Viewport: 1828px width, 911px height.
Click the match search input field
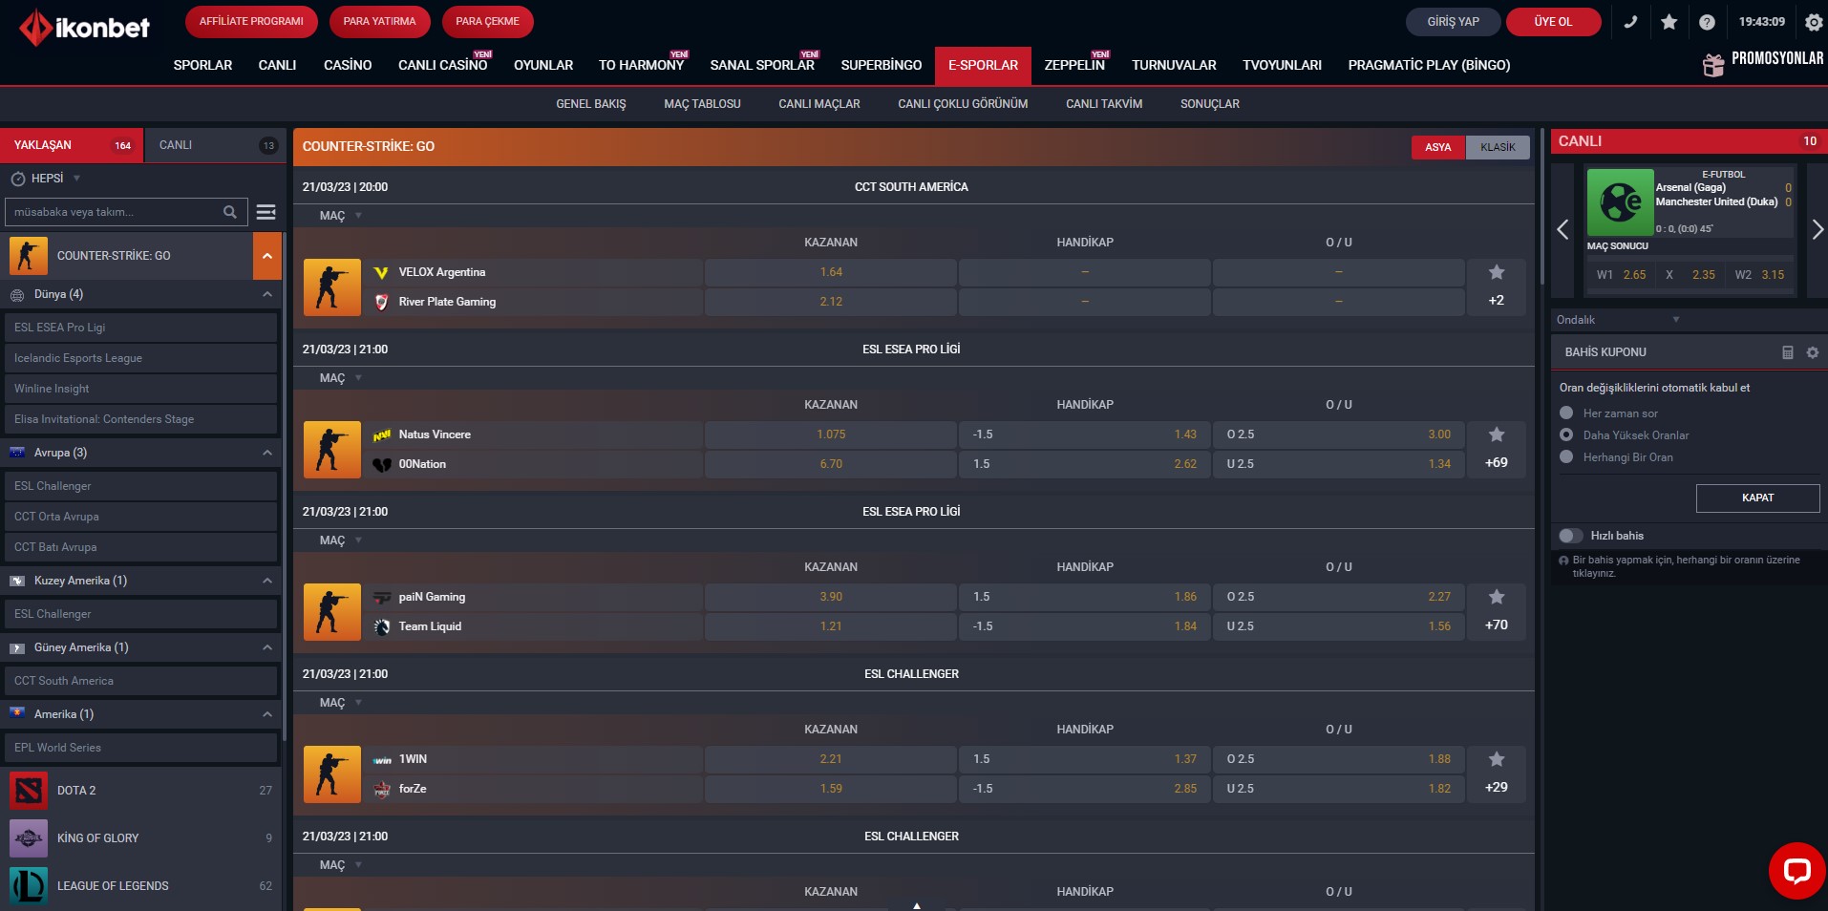click(x=115, y=212)
